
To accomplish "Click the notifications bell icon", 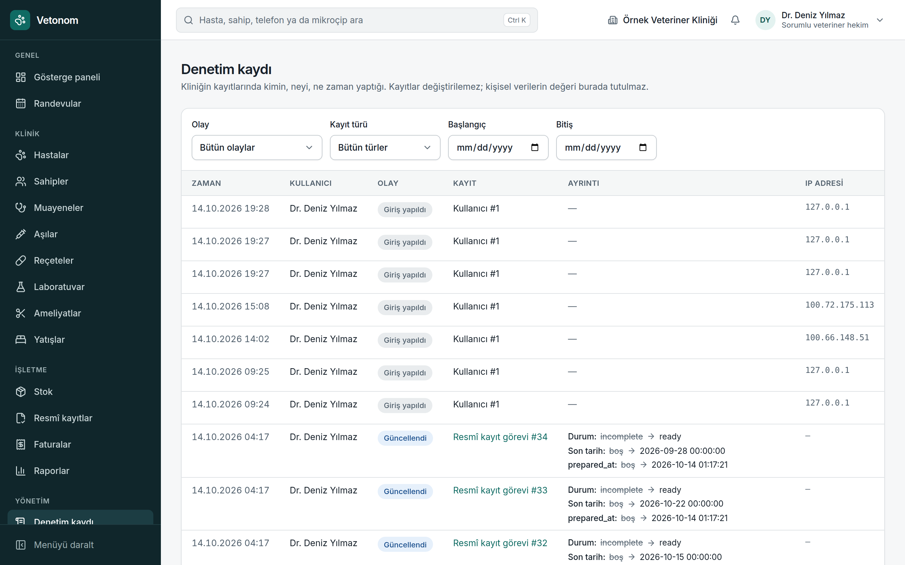I will (735, 20).
